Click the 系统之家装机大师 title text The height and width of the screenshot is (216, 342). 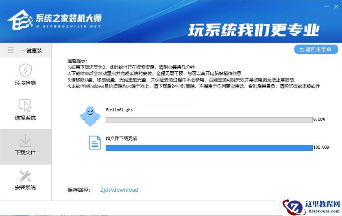tap(69, 19)
